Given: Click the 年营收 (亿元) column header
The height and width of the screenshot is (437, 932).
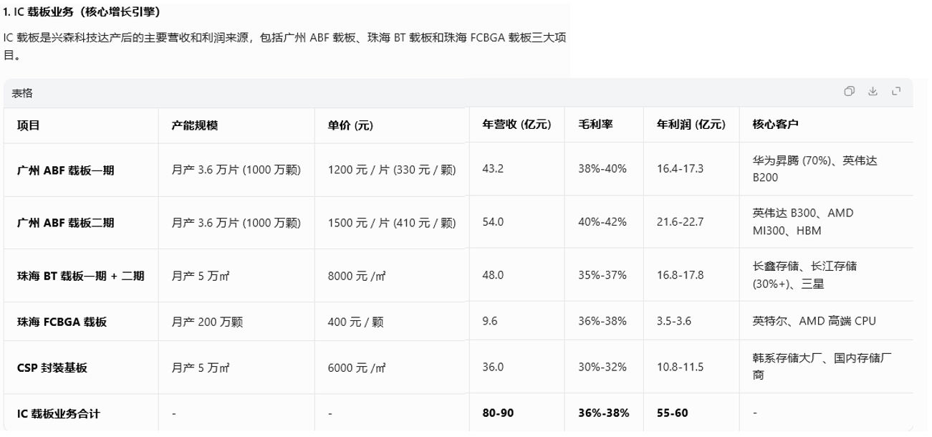Looking at the screenshot, I should click(x=517, y=124).
